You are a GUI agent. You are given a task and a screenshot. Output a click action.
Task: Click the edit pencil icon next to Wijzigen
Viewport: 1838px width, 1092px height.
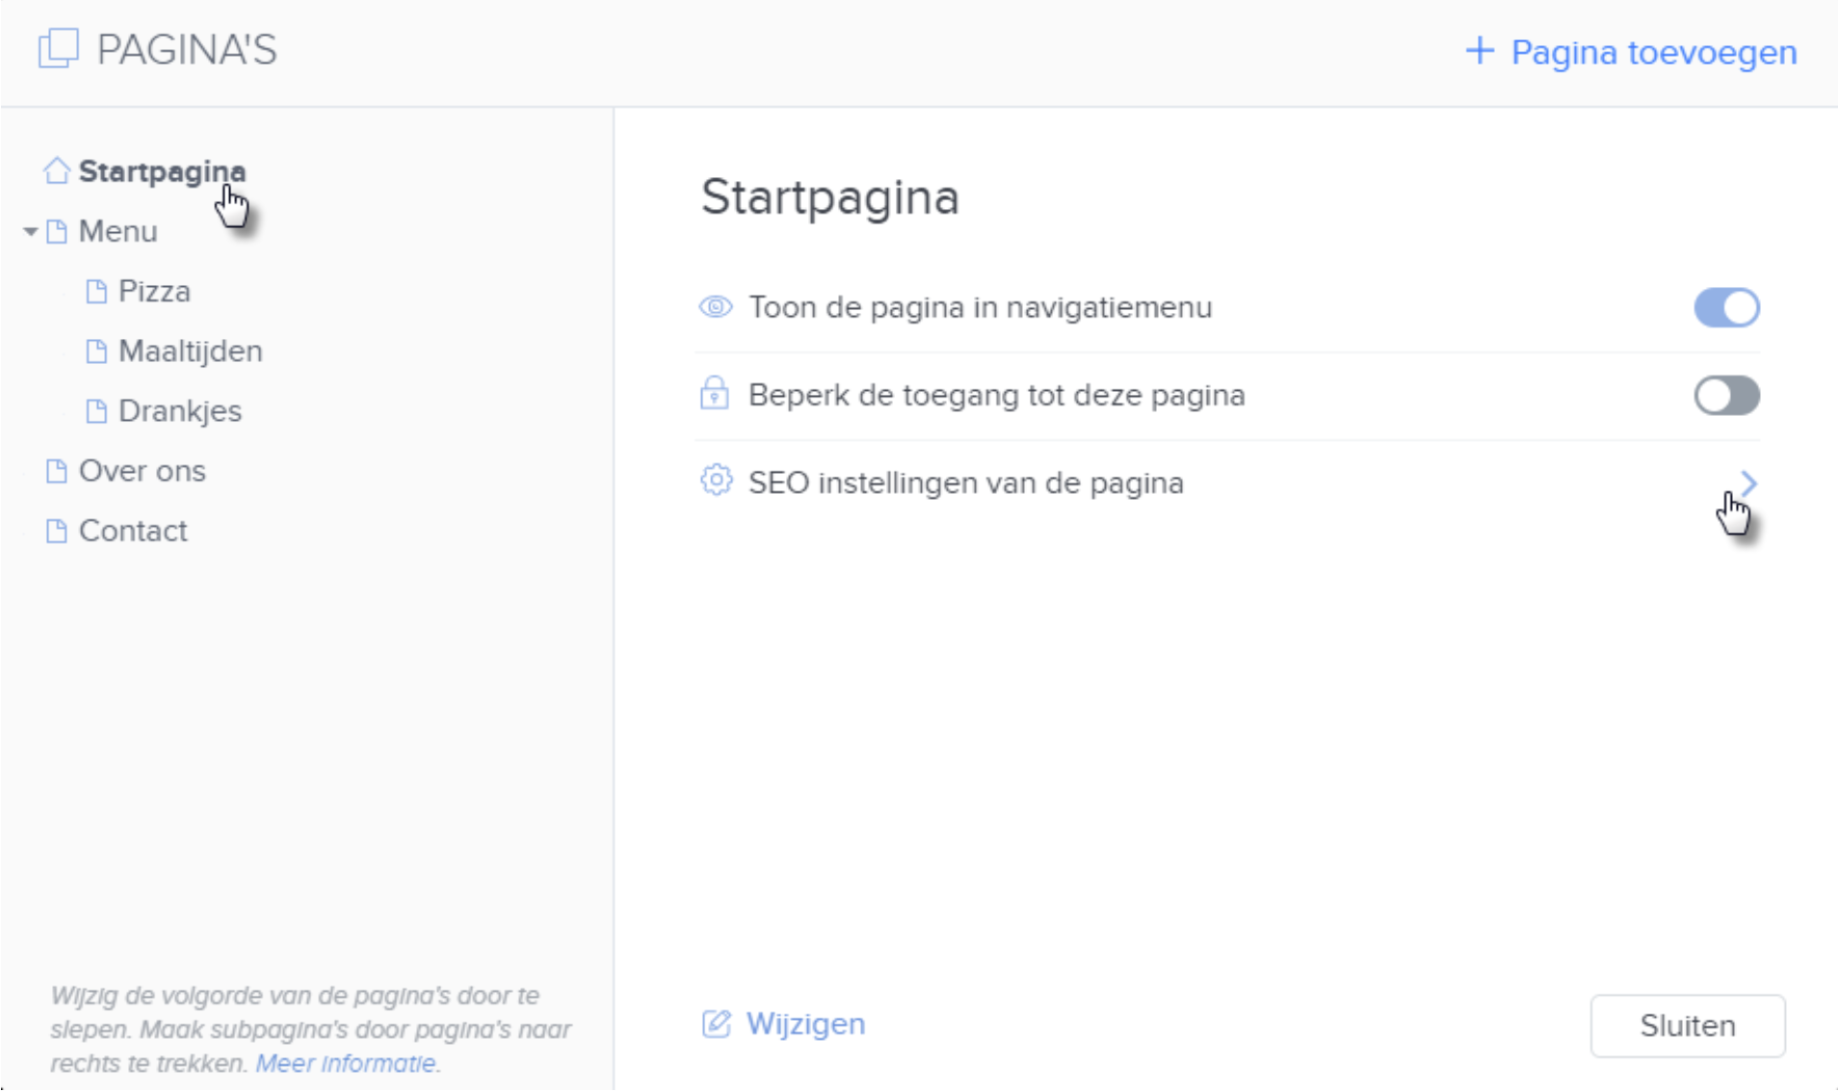tap(717, 1024)
